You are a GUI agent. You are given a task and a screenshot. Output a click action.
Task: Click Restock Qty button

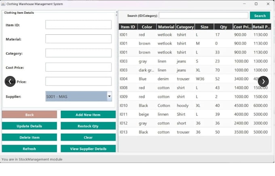tap(88, 126)
